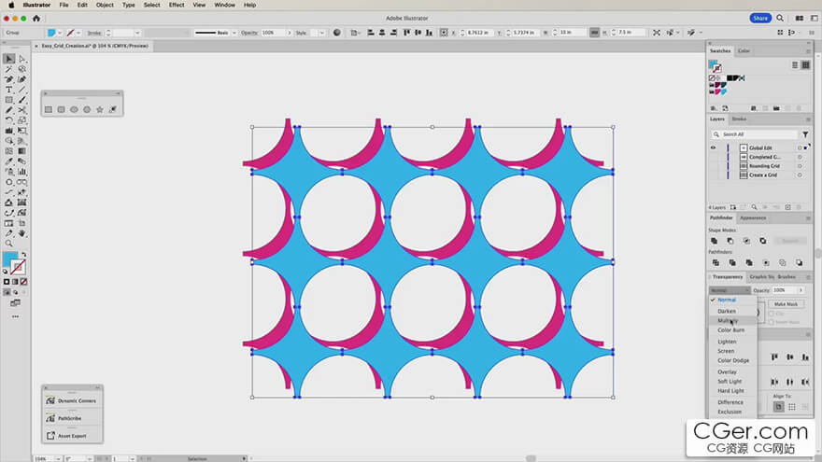
Task: Pick the Ellipse shape in floating panel
Action: point(74,109)
